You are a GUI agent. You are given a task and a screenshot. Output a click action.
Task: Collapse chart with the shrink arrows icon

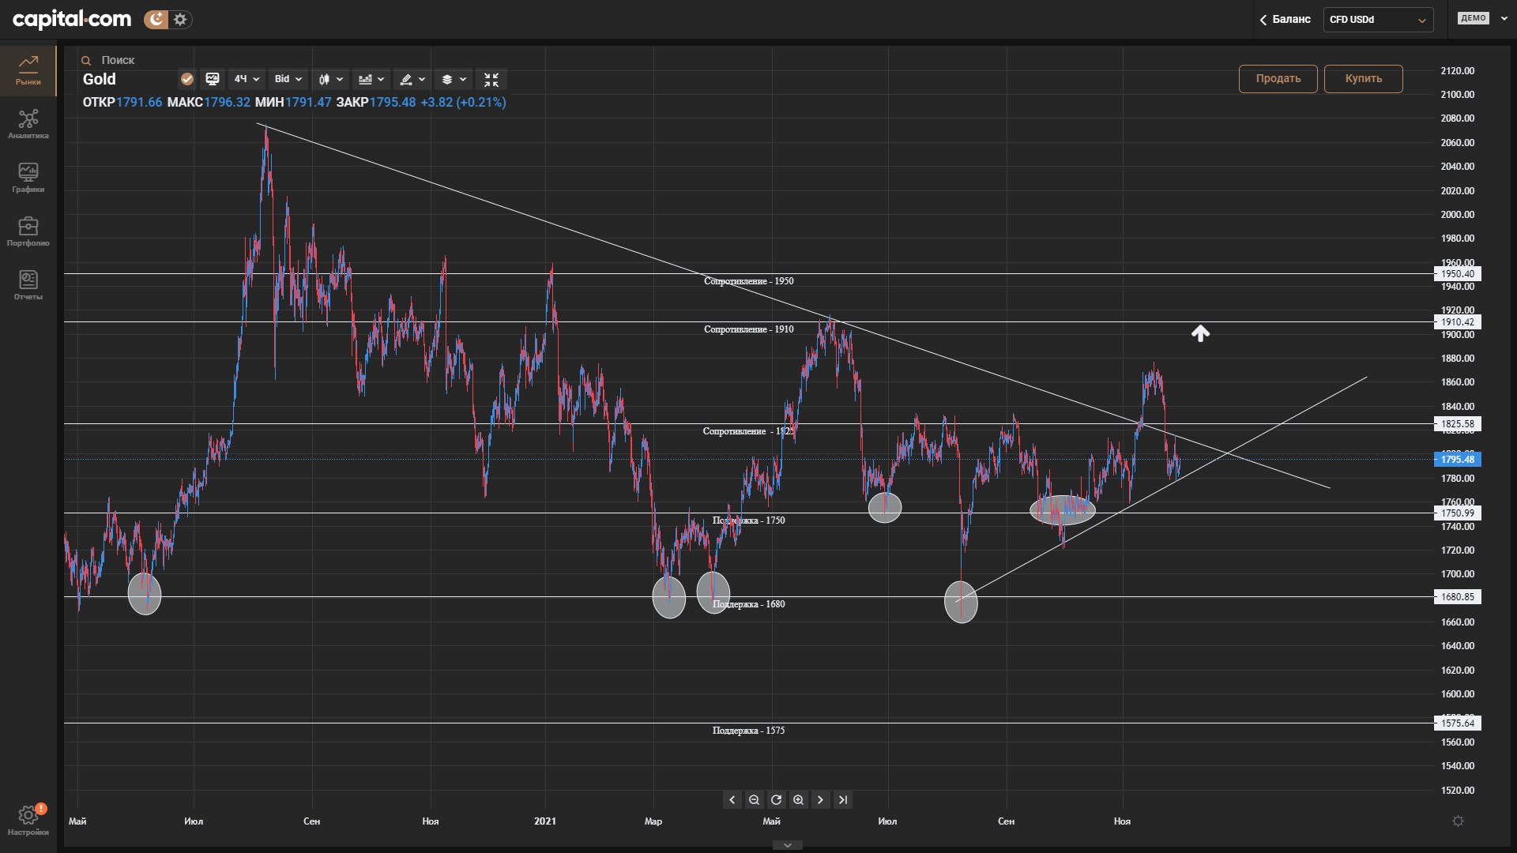click(x=491, y=80)
